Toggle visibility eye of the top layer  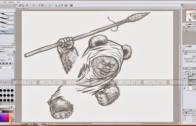[x=184, y=78]
